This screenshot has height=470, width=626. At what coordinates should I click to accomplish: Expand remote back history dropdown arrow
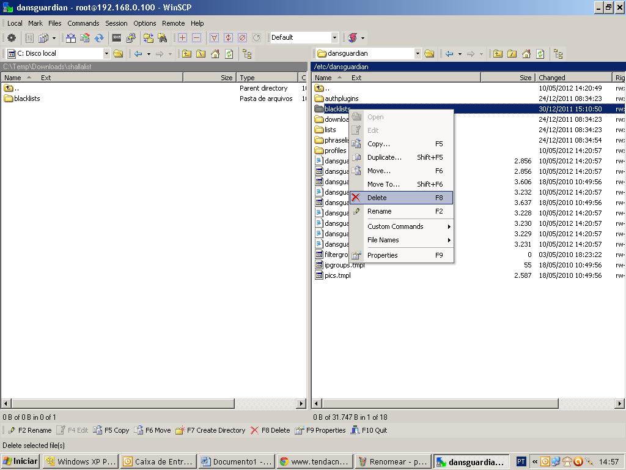click(460, 54)
